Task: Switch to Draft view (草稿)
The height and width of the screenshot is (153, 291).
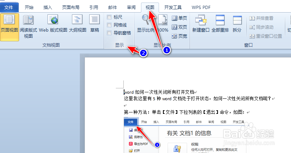Action: [95, 24]
